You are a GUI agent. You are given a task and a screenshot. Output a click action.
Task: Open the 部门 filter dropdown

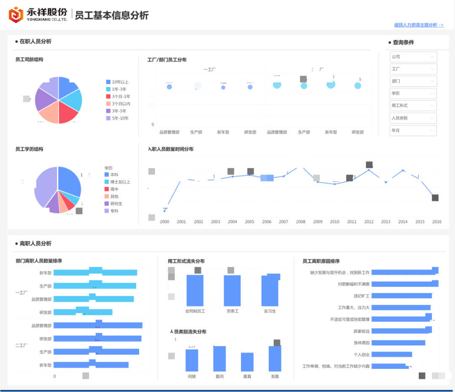click(413, 81)
